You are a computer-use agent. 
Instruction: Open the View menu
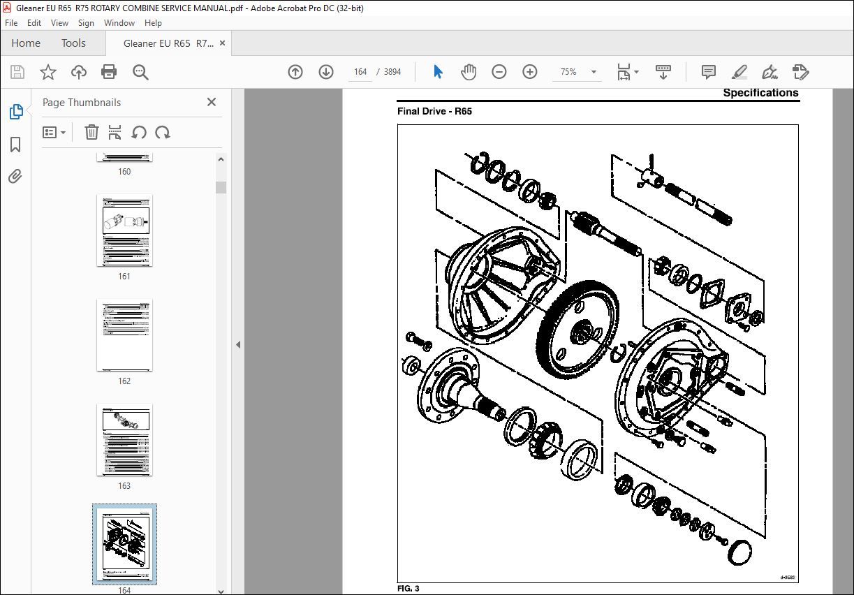pos(59,22)
